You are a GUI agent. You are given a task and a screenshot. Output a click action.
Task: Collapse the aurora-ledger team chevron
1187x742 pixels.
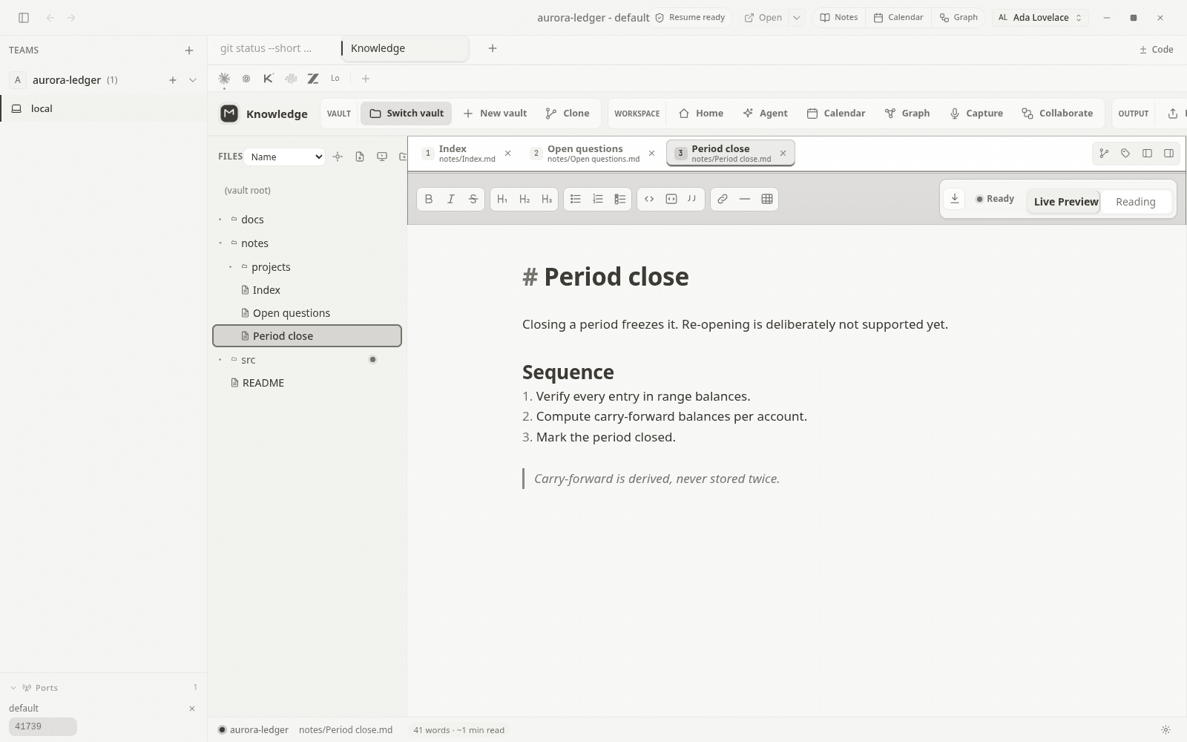click(x=193, y=80)
